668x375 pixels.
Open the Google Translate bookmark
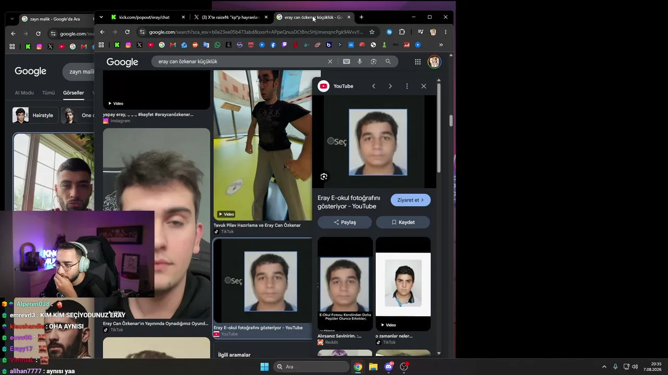tap(207, 45)
